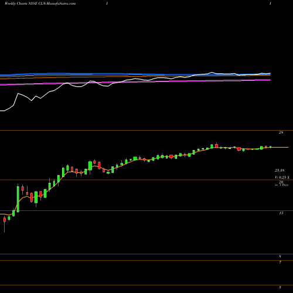Click the price axis label '15'
Viewport: 293px width, 293px height.
pos(281,213)
